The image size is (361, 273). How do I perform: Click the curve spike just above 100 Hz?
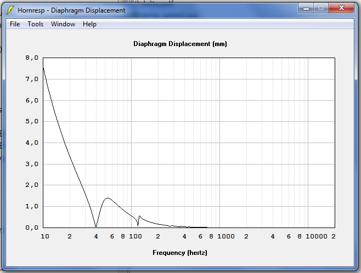click(x=139, y=216)
